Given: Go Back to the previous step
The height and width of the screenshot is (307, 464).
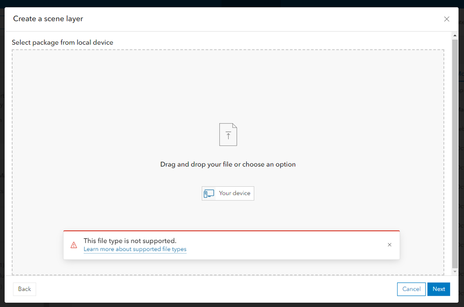Looking at the screenshot, I should (x=25, y=289).
